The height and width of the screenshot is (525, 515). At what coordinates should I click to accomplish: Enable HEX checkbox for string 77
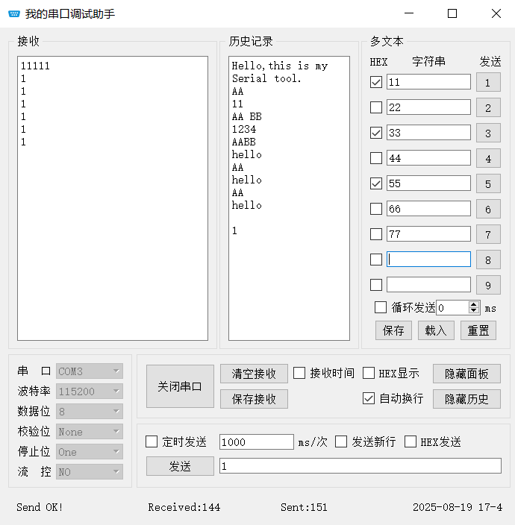click(x=376, y=234)
